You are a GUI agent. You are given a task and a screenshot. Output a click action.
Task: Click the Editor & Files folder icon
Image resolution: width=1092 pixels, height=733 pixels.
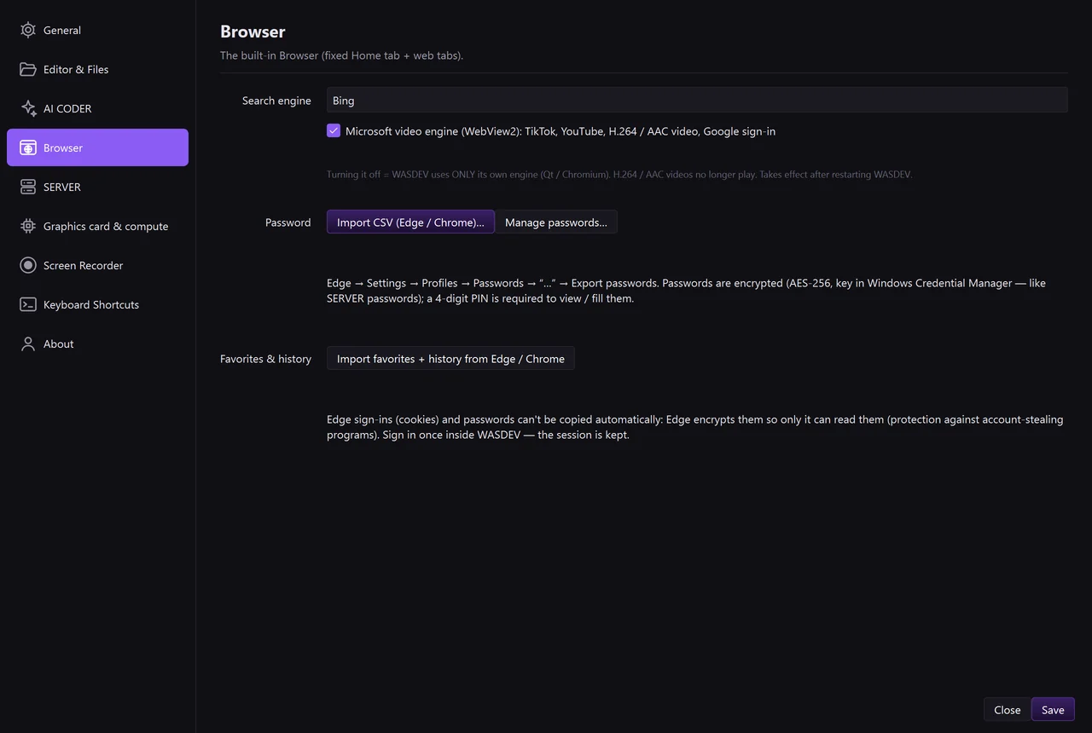coord(28,69)
